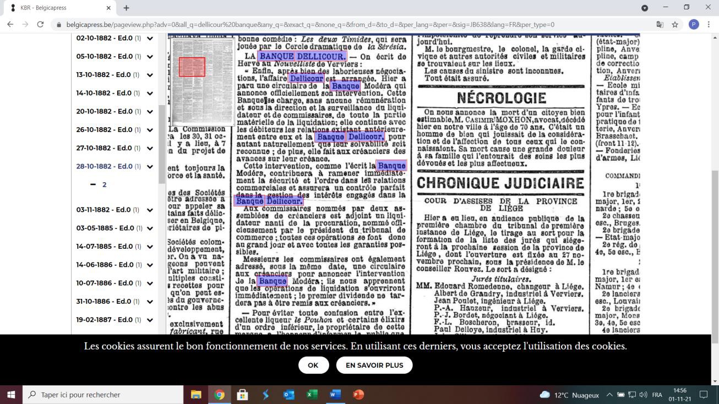
Task: Click the newspaper page thumbnail preview
Action: (202, 82)
